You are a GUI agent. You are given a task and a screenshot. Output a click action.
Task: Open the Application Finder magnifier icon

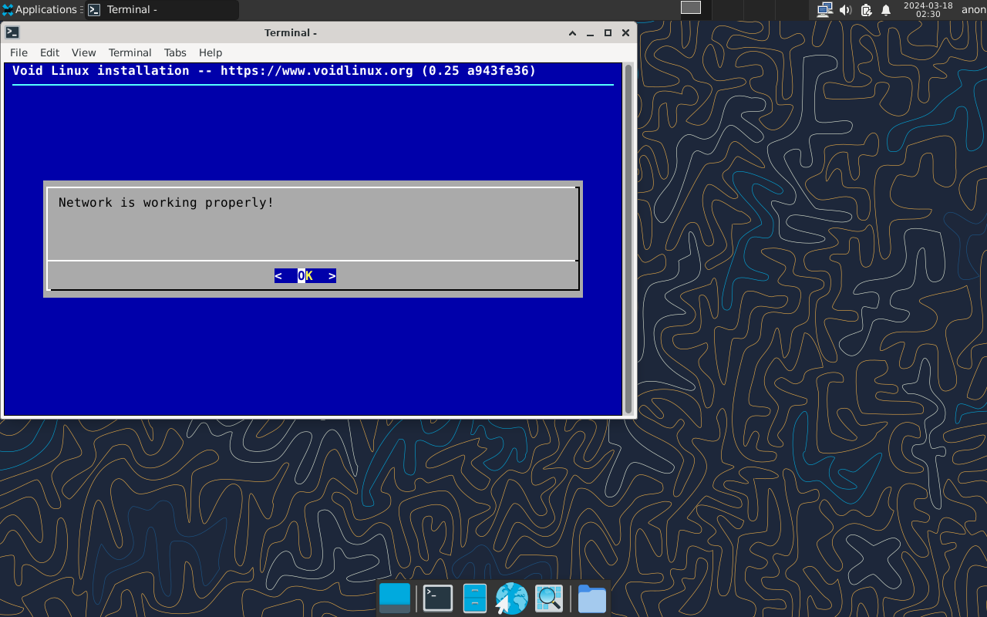549,598
